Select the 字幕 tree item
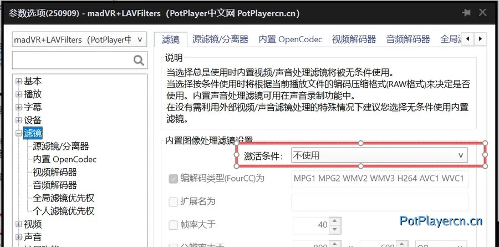 [33, 108]
